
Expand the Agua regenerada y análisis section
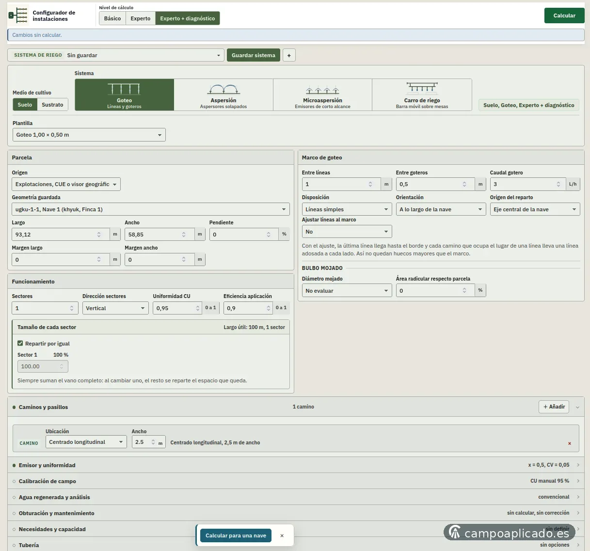pos(295,497)
